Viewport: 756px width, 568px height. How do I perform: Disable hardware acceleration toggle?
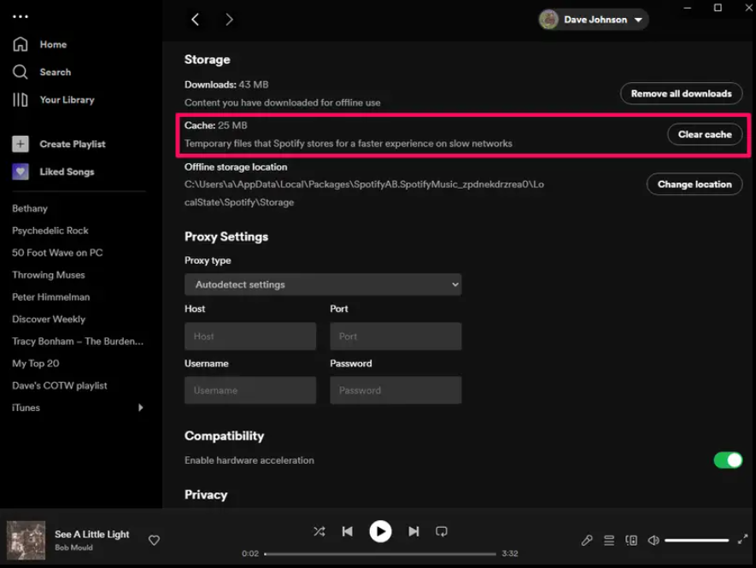click(x=728, y=460)
